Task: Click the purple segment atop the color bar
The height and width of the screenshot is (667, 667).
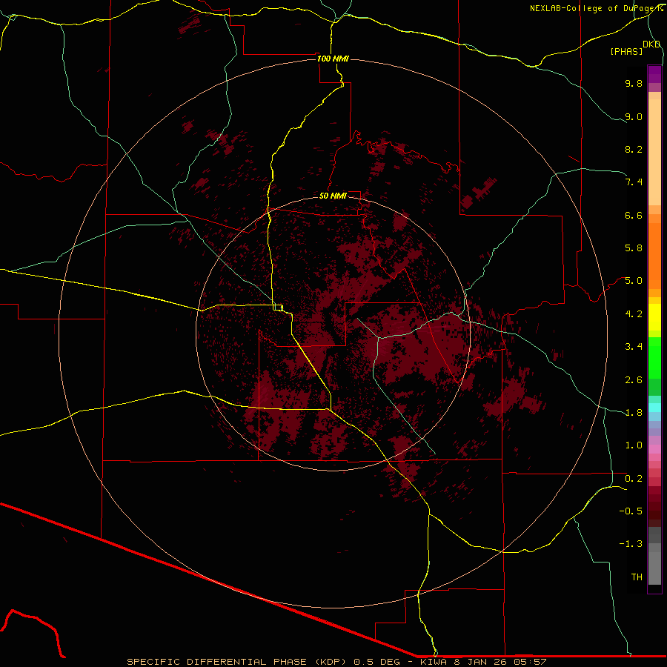Action: (x=654, y=74)
